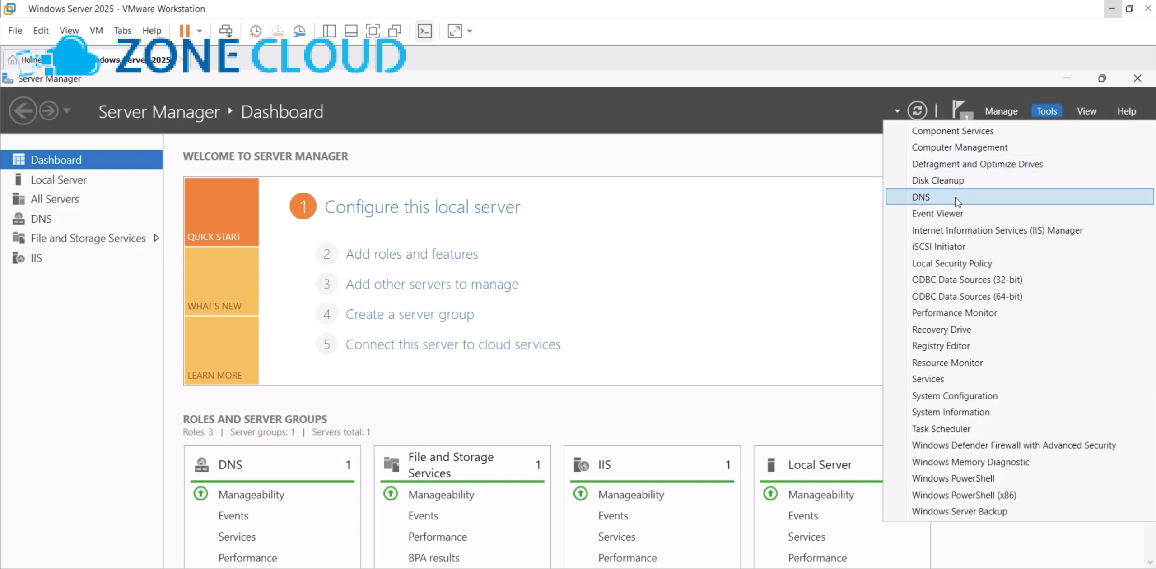The height and width of the screenshot is (569, 1156).
Task: Click Server Manager forward navigation arrow
Action: 49,110
